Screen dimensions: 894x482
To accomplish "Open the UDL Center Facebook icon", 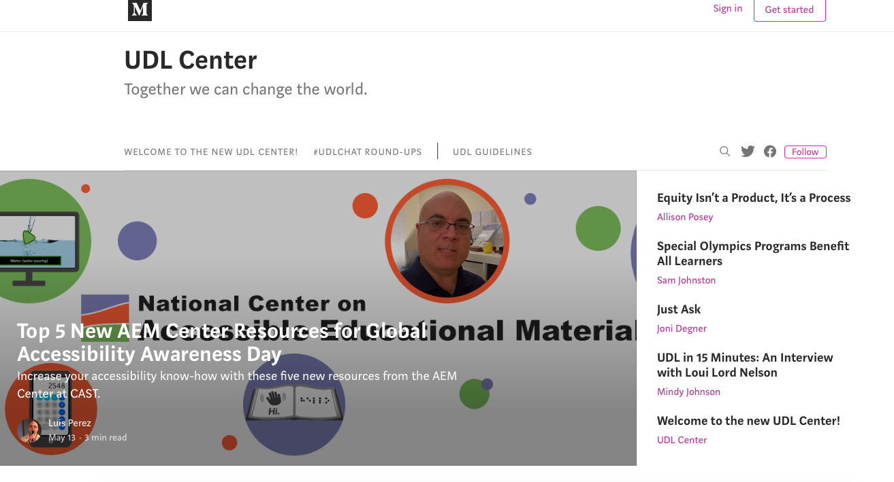I will coord(770,151).
